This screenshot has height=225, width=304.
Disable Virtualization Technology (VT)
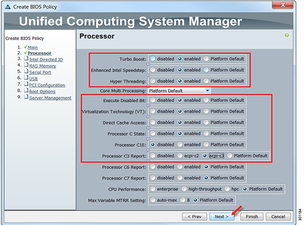[153, 111]
